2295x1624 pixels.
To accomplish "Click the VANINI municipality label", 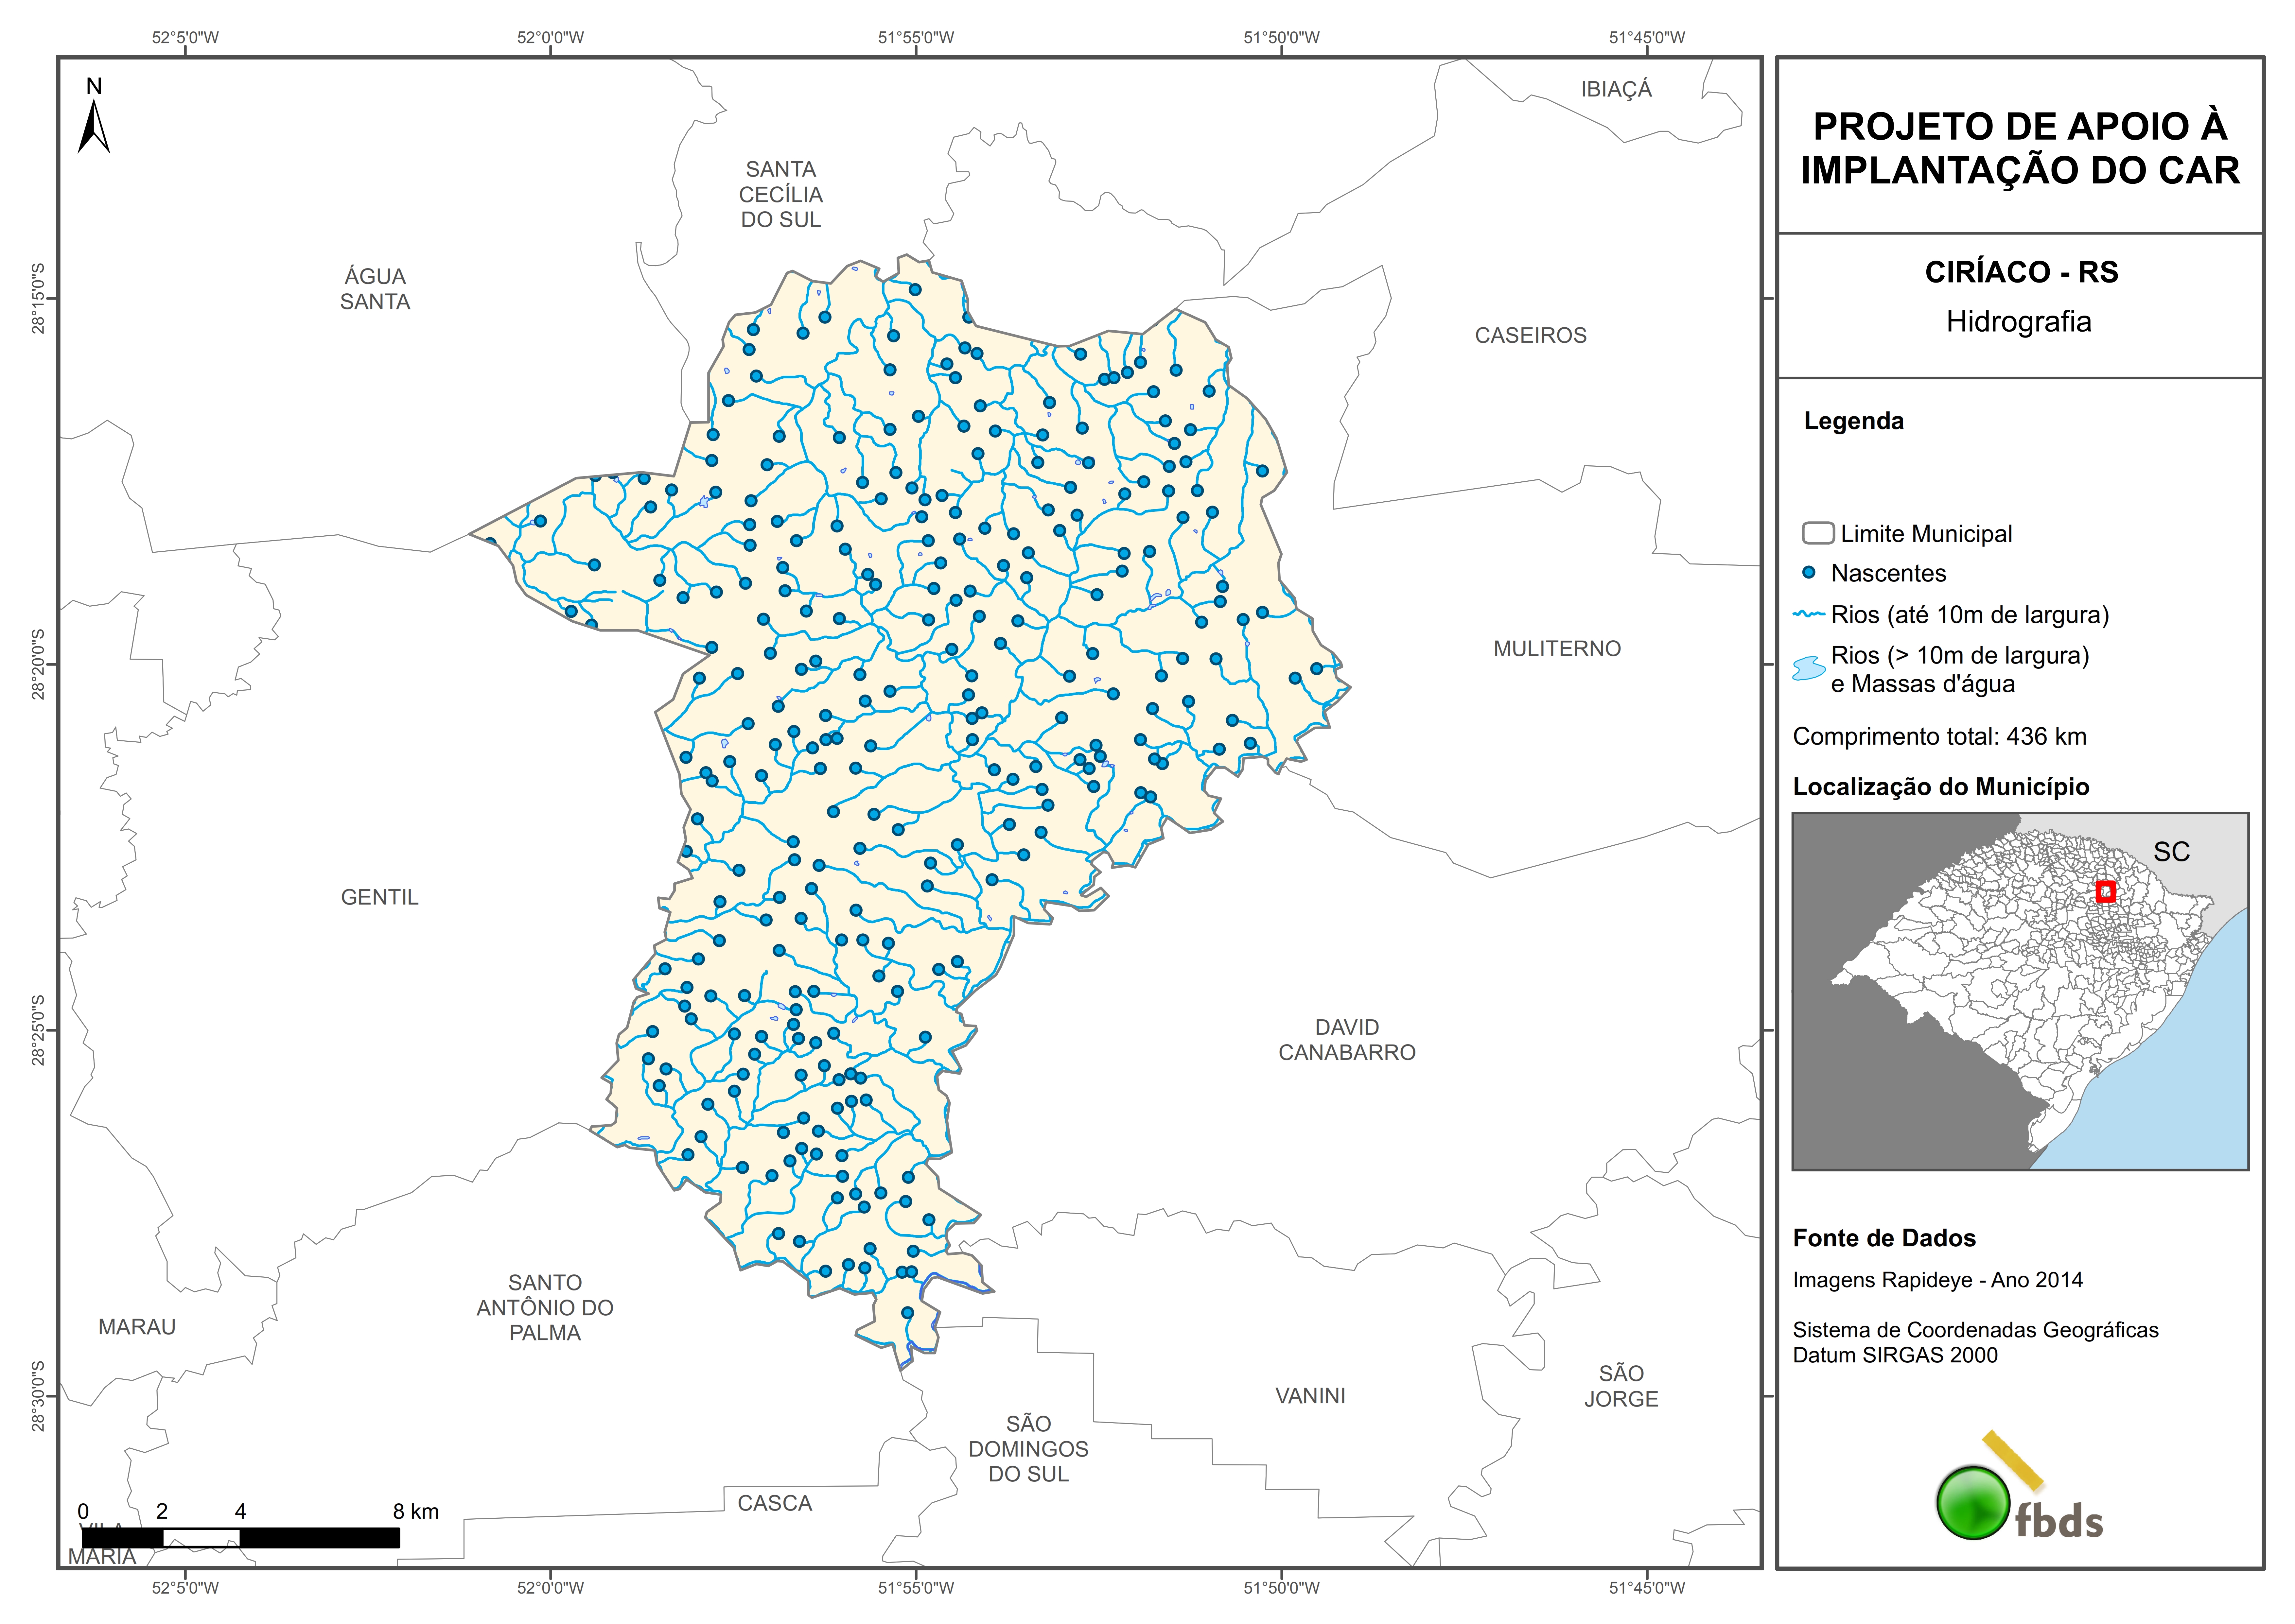I will 1310,1396.
